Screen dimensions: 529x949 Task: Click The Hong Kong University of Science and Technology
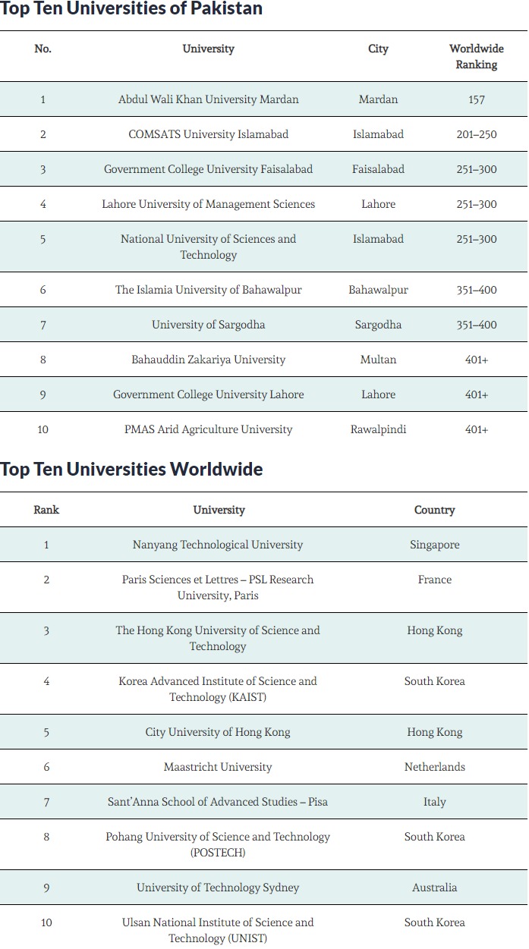point(218,638)
